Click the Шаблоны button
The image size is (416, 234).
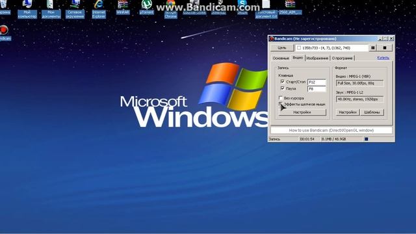pos(372,112)
